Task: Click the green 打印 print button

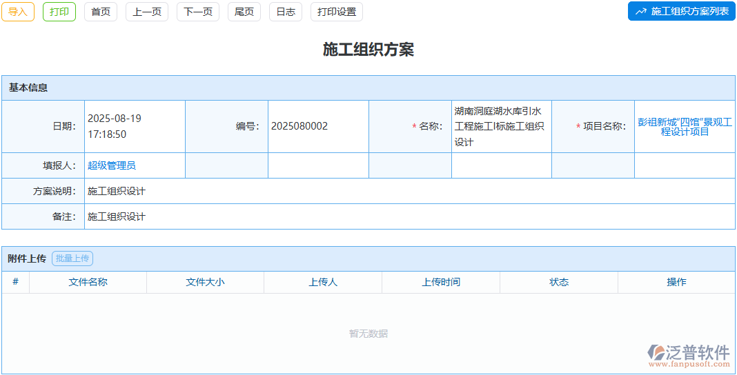Action: click(x=59, y=12)
